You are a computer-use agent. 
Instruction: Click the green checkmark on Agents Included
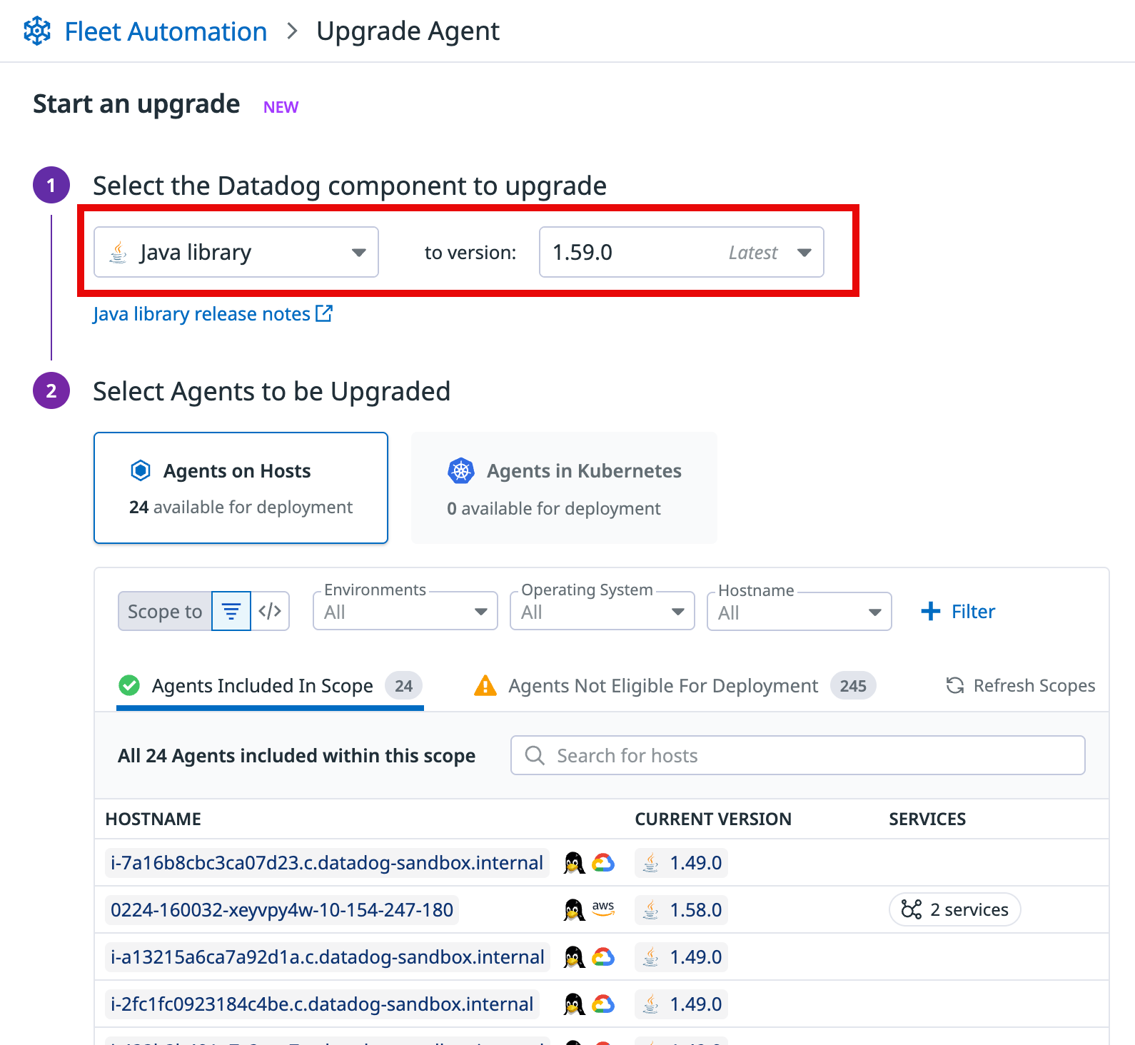click(x=129, y=685)
